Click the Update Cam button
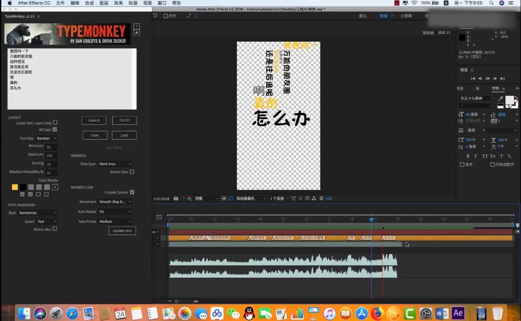This screenshot has width=521, height=321. [122, 231]
